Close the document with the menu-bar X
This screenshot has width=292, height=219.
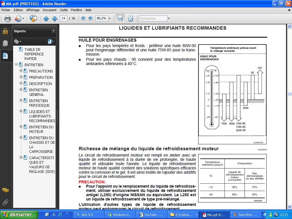[x=289, y=10]
